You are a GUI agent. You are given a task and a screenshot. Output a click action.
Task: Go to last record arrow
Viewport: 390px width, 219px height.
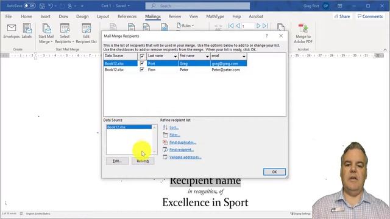pyautogui.click(x=265, y=26)
